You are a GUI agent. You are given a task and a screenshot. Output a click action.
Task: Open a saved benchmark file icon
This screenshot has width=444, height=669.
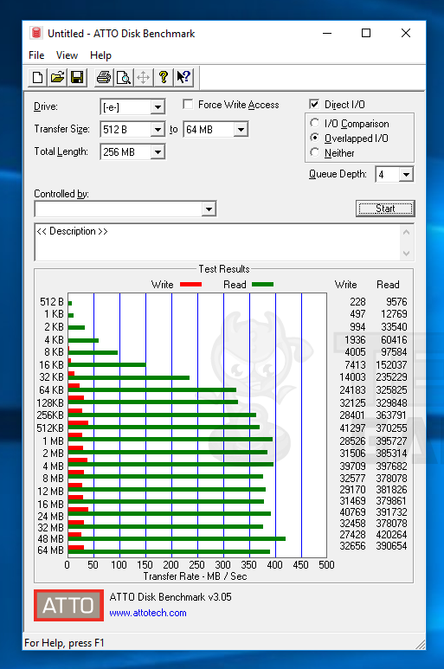(x=57, y=77)
